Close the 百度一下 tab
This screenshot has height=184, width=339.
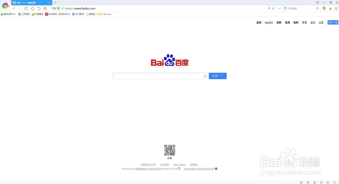(49, 3)
